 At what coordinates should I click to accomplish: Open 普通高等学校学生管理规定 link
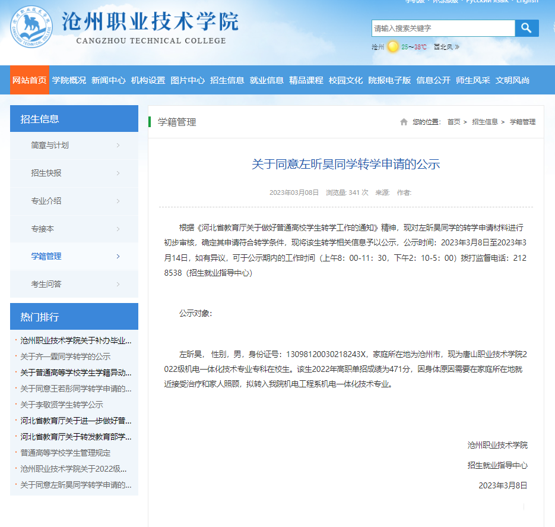[x=65, y=453]
